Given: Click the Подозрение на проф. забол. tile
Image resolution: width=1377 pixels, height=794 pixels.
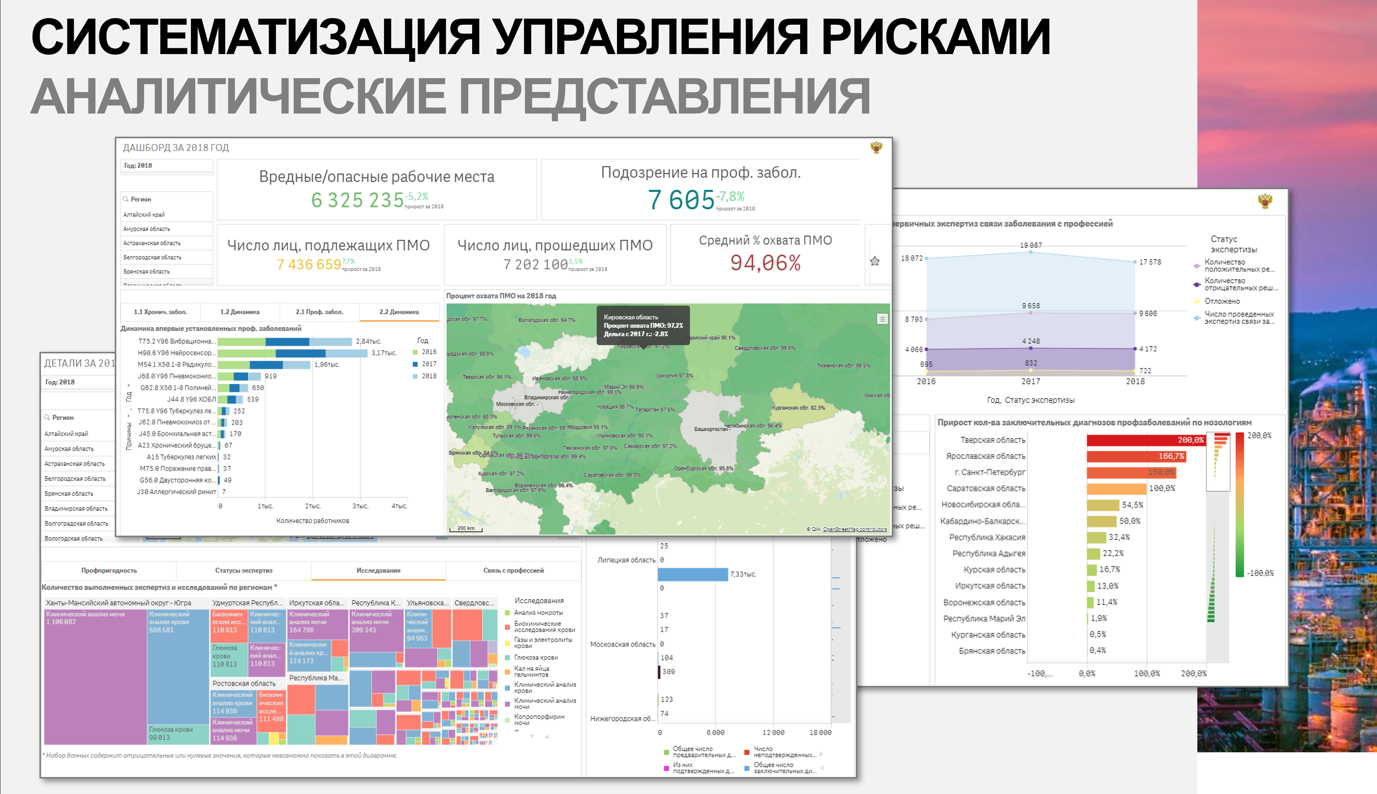Looking at the screenshot, I should coord(700,190).
